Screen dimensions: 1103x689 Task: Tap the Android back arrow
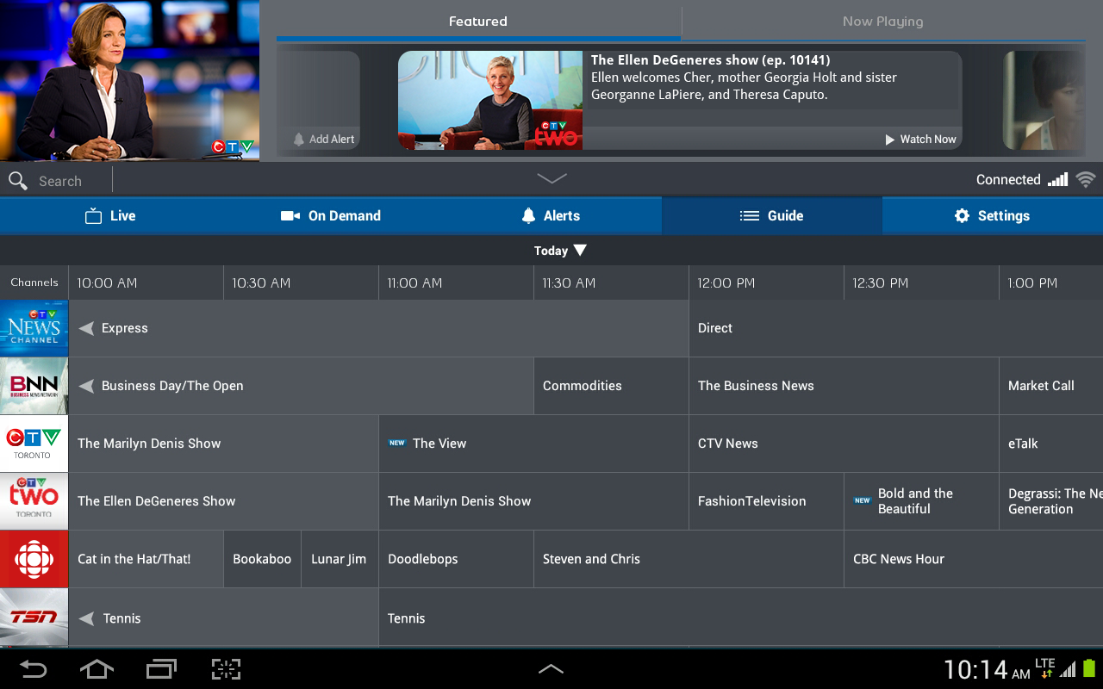(x=34, y=669)
